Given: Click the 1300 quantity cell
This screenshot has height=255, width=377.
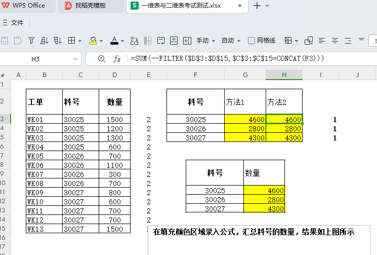Looking at the screenshot, I should [x=114, y=138].
